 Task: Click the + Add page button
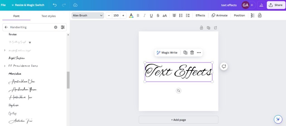[178, 120]
